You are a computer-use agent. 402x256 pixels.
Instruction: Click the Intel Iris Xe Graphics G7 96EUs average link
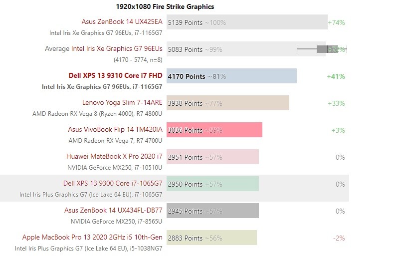pos(117,49)
